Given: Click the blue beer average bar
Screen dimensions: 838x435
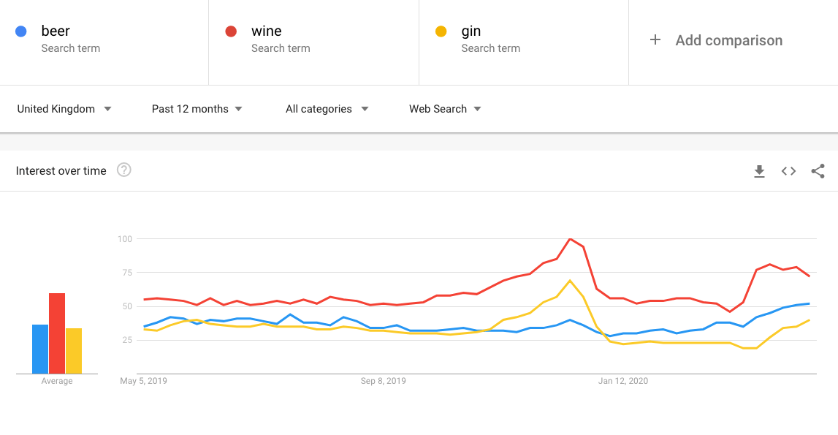Looking at the screenshot, I should (x=40, y=349).
